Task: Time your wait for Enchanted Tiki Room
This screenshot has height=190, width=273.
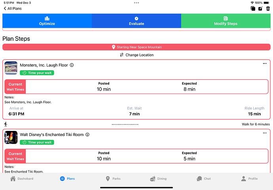Action: pos(37,142)
